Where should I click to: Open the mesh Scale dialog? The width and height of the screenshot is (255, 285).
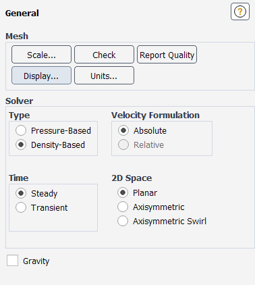pyautogui.click(x=41, y=55)
